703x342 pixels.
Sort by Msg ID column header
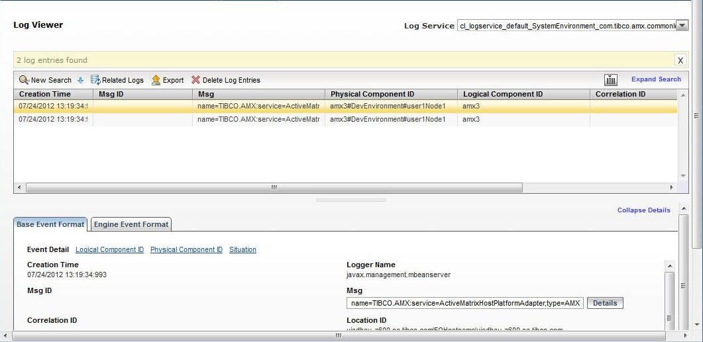click(142, 94)
